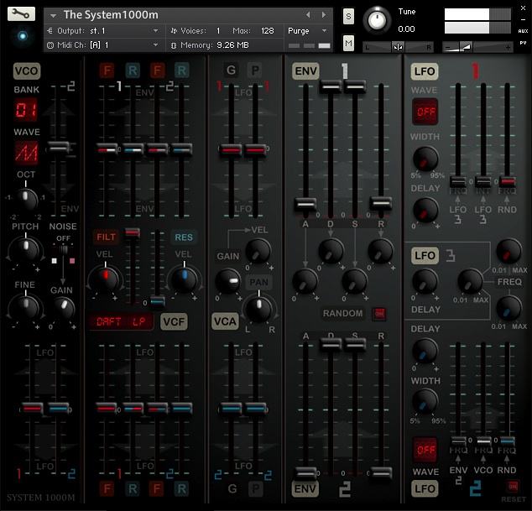Open the LFO 1 WAVE OFF display
Viewport: 532px width, 511px height.
pyautogui.click(x=425, y=112)
